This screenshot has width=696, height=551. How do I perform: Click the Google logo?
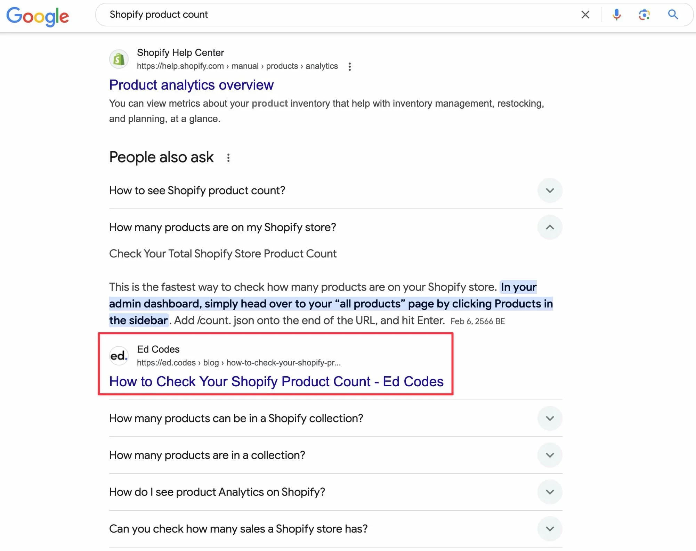(38, 16)
